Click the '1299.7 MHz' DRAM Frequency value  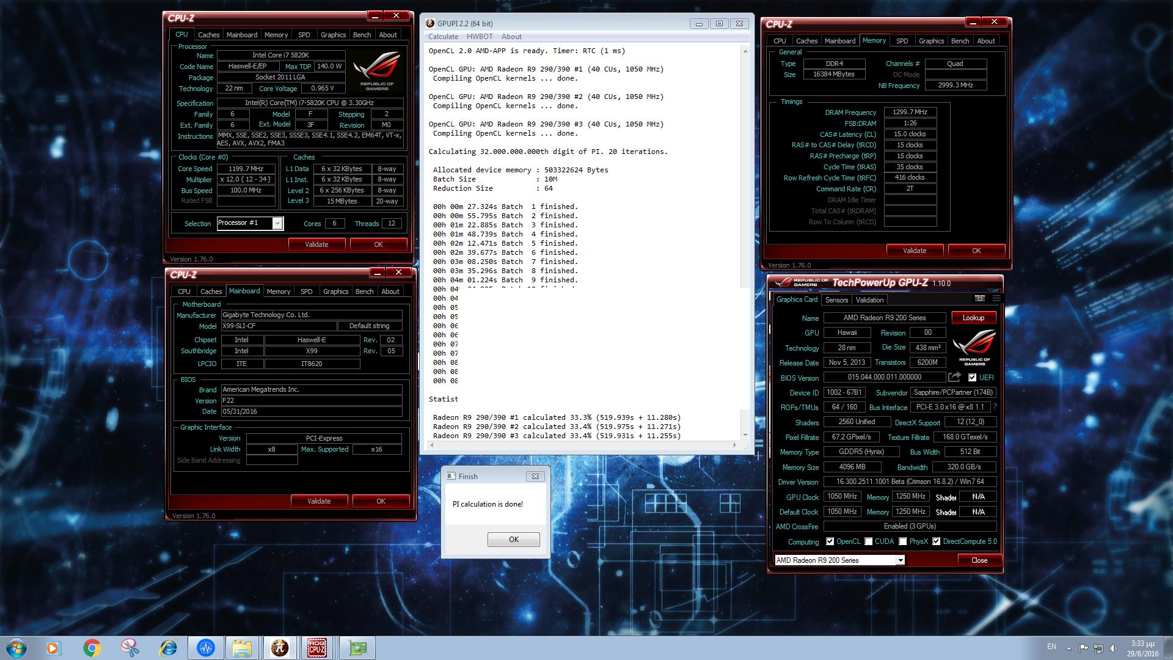pyautogui.click(x=910, y=112)
